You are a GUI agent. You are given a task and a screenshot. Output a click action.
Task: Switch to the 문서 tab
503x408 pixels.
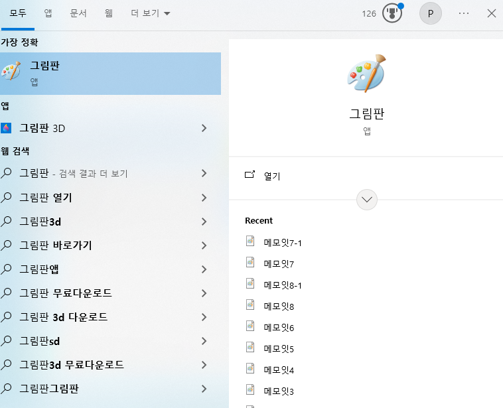pyautogui.click(x=78, y=13)
